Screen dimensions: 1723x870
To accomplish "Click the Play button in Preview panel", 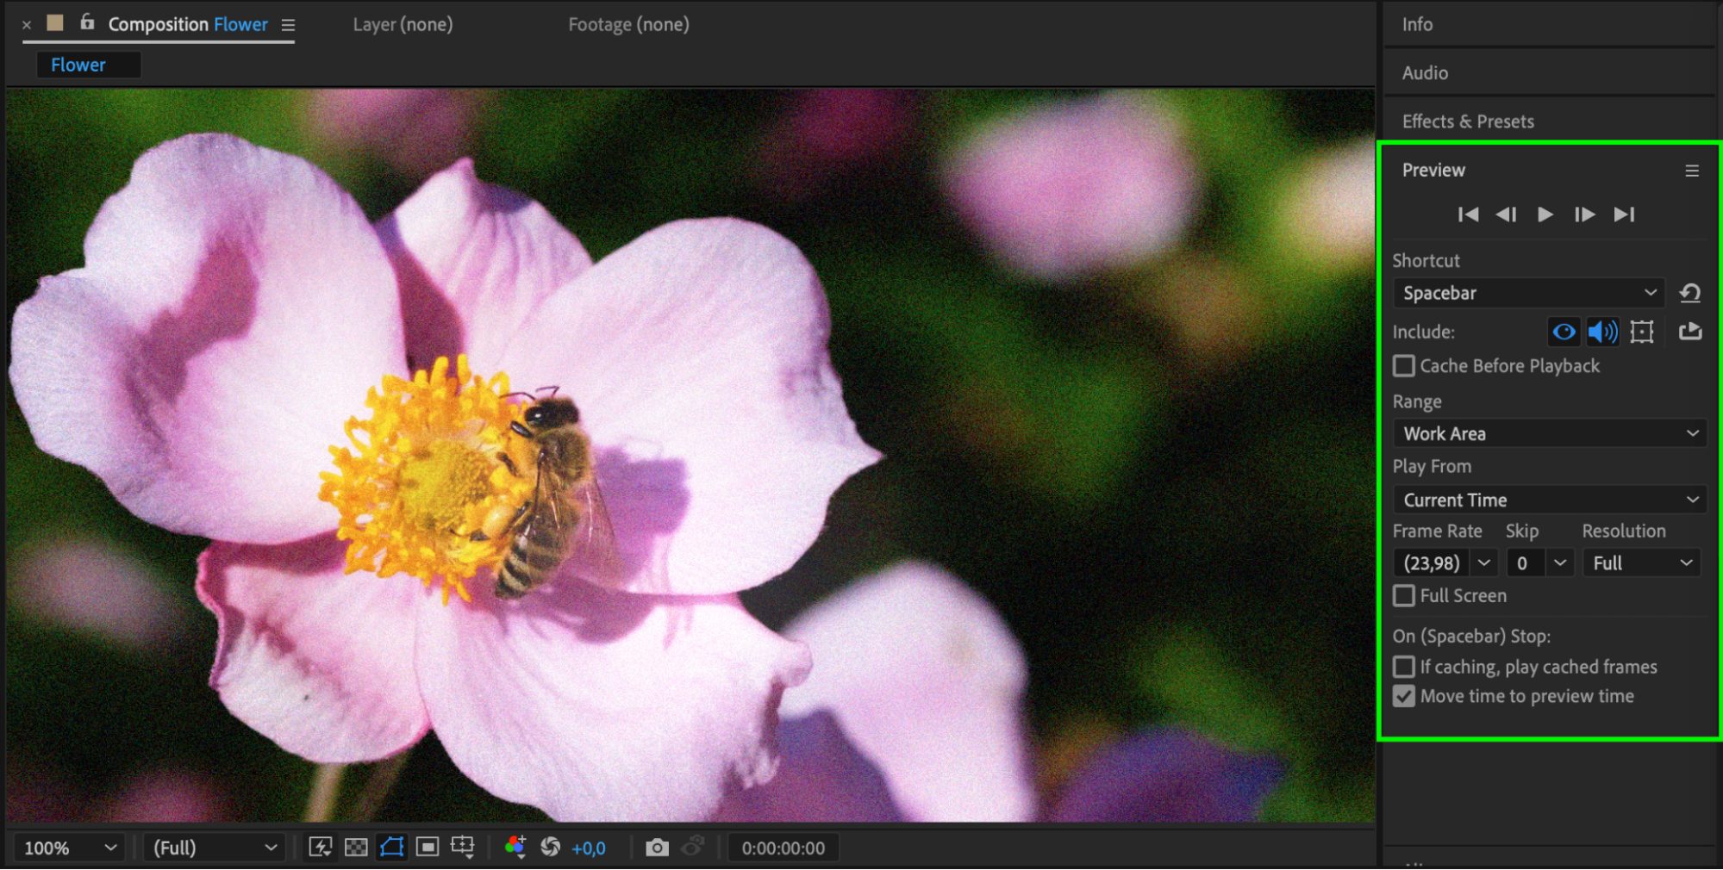I will tap(1545, 214).
